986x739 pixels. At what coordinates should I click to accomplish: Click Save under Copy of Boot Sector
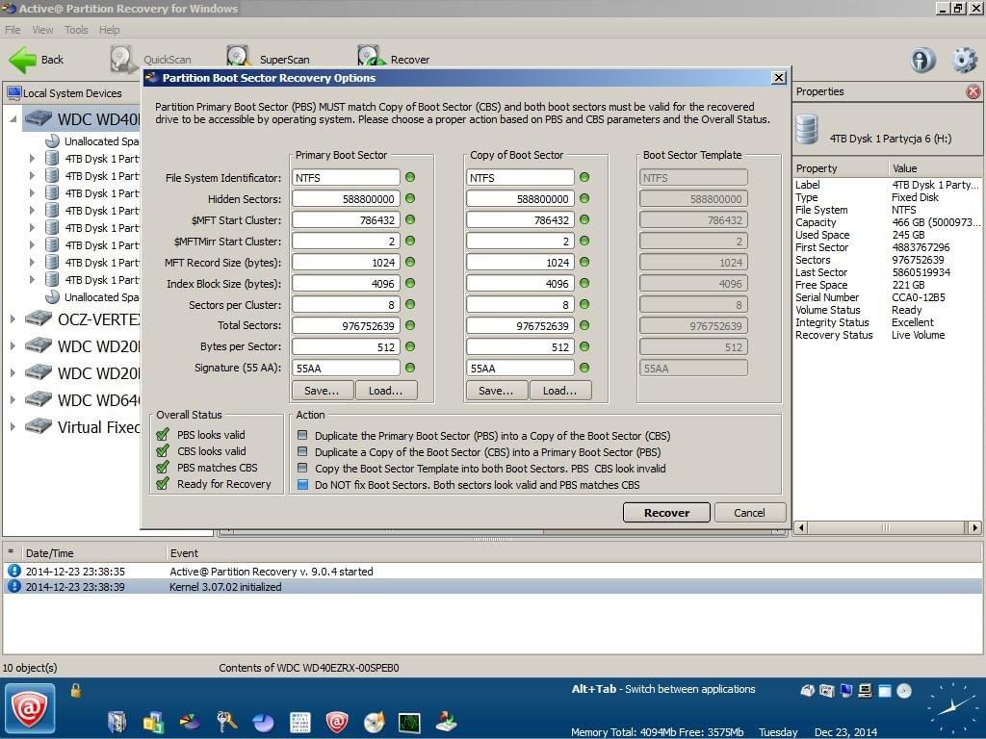(x=496, y=391)
